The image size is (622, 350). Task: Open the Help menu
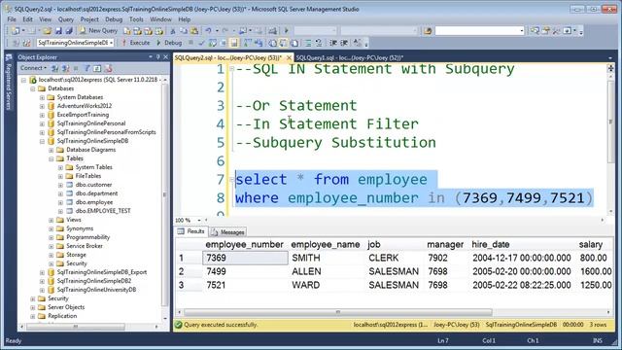[x=184, y=19]
